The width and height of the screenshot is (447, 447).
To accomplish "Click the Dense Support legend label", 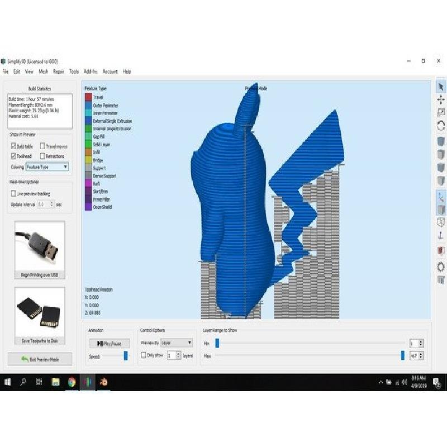I will point(104,176).
